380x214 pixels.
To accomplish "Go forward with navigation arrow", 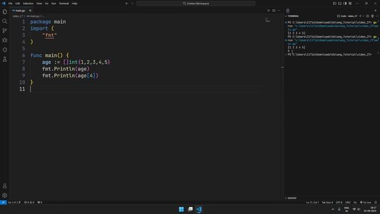I will tap(132, 4).
